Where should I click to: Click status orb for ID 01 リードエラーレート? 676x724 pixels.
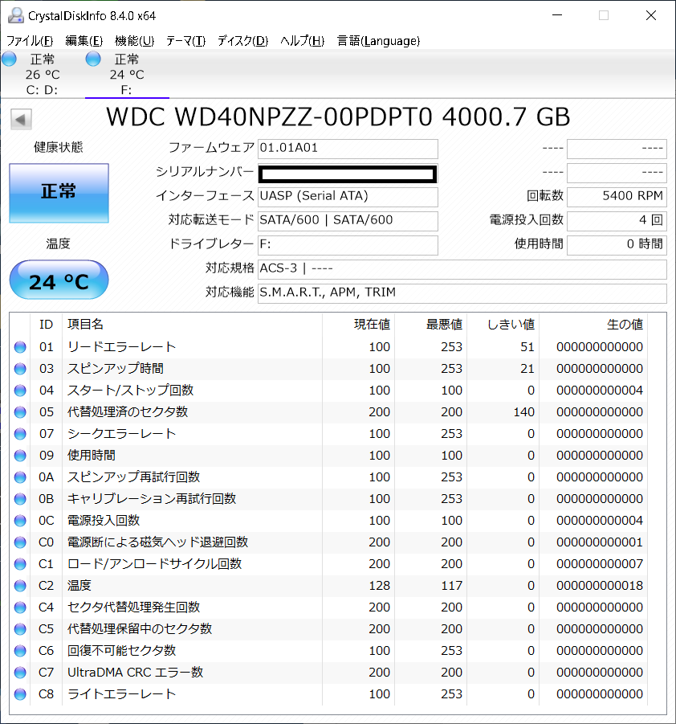(x=20, y=347)
